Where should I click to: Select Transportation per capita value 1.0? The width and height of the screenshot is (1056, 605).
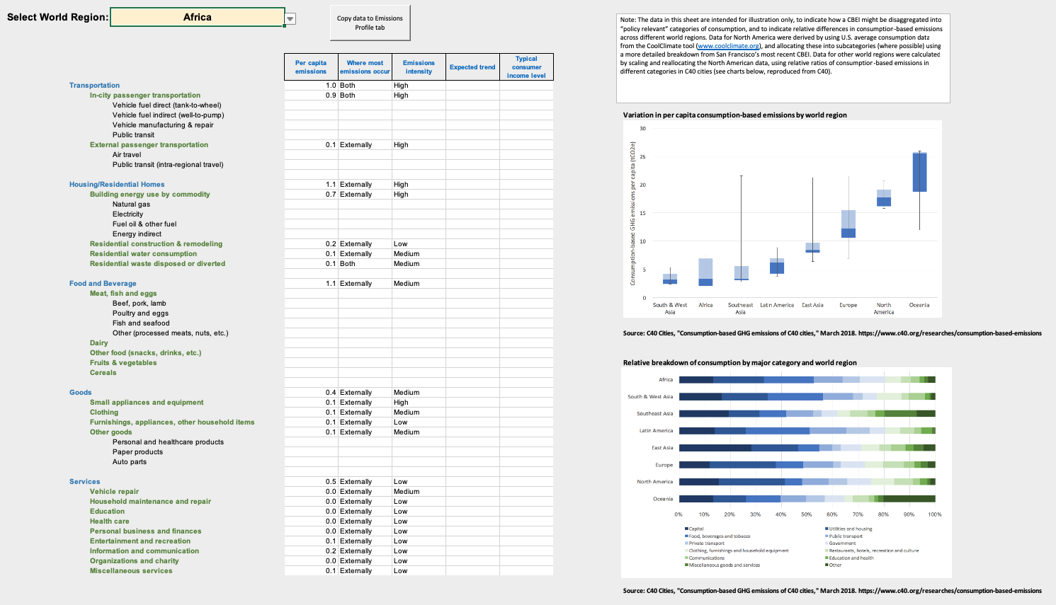[311, 85]
